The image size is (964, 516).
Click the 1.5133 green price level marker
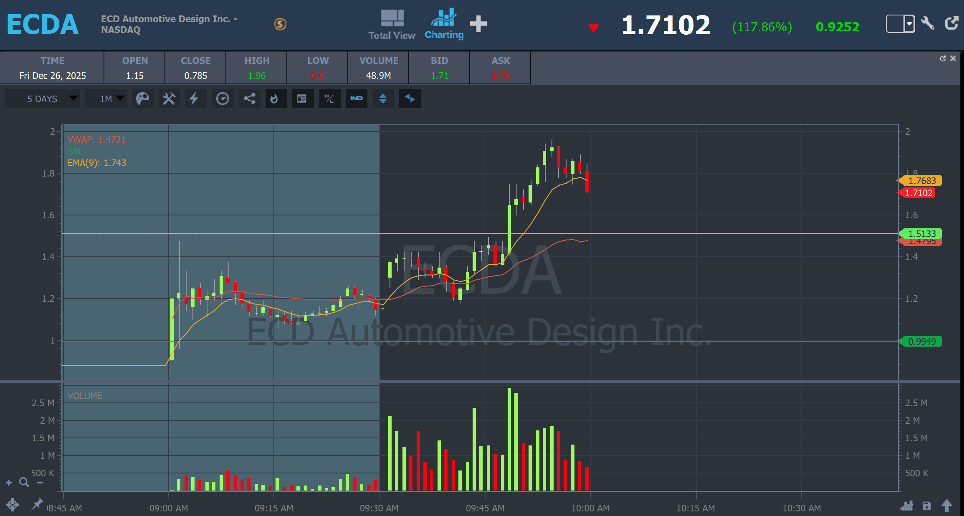[921, 234]
